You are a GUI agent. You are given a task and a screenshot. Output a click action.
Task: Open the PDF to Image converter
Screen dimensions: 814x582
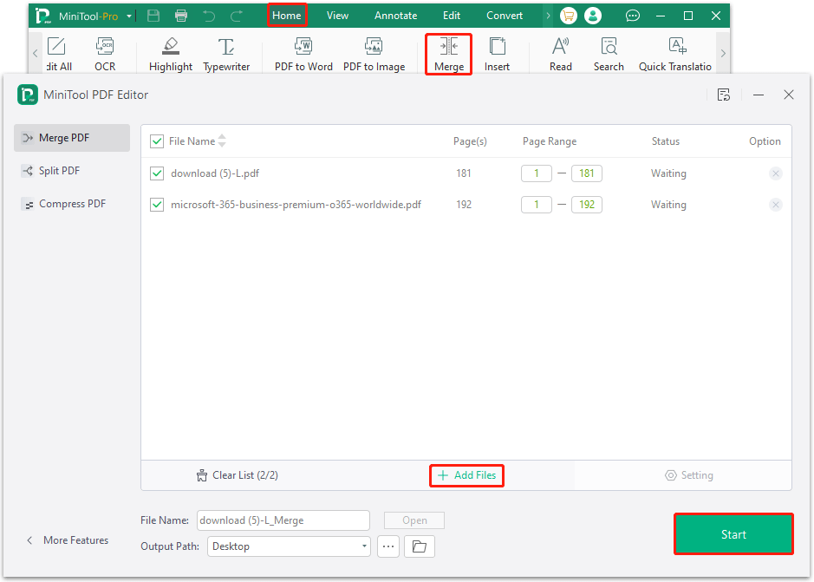(x=374, y=54)
